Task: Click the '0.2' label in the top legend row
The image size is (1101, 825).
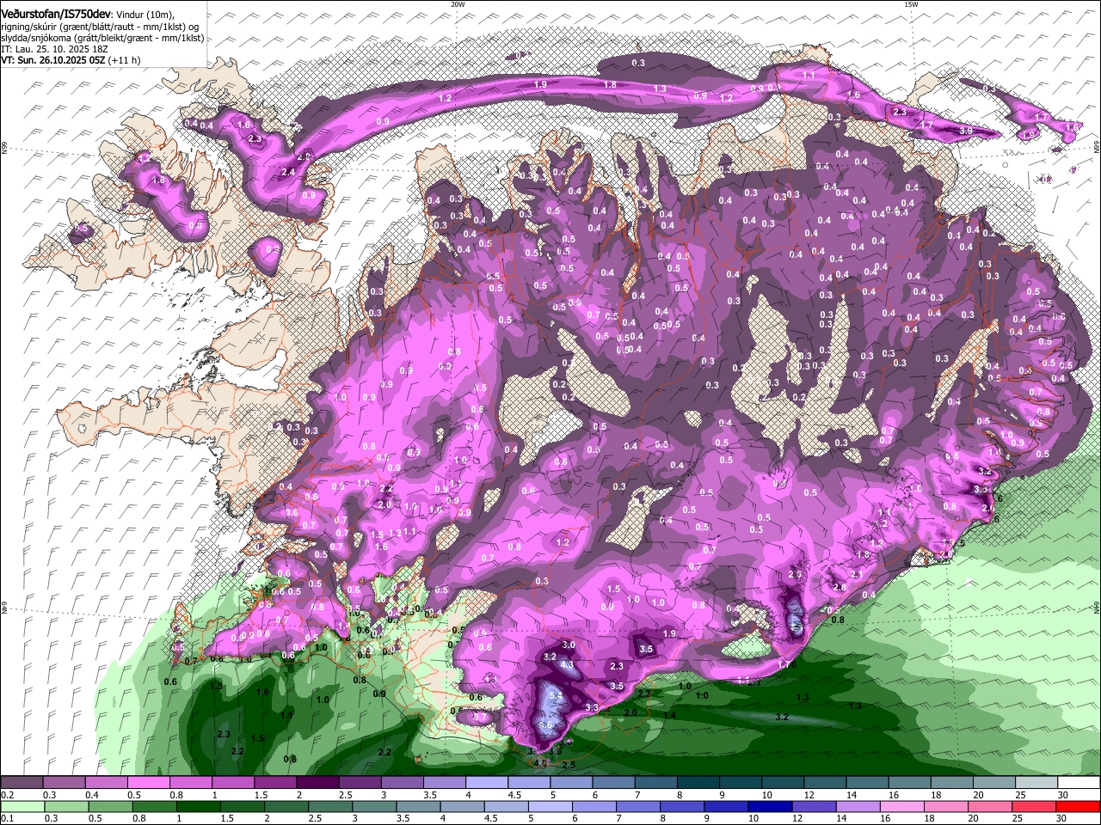Action: coord(8,795)
